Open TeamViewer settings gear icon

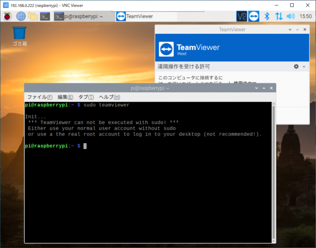click(296, 67)
